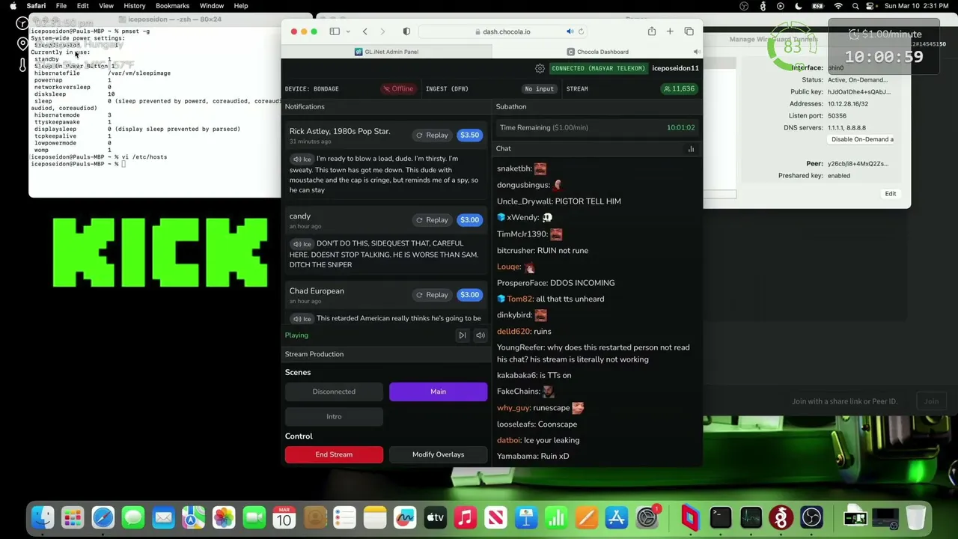
Task: Click the Join with share link input field
Action: point(844,401)
